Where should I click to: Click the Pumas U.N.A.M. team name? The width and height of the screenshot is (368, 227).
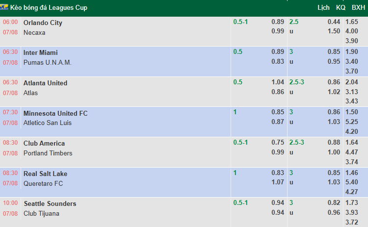coord(48,63)
